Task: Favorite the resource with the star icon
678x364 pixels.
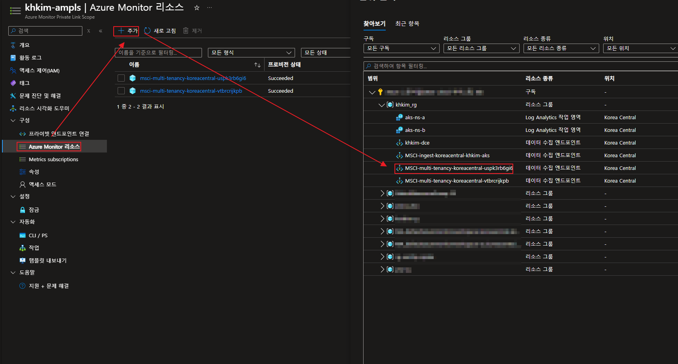Action: tap(196, 8)
